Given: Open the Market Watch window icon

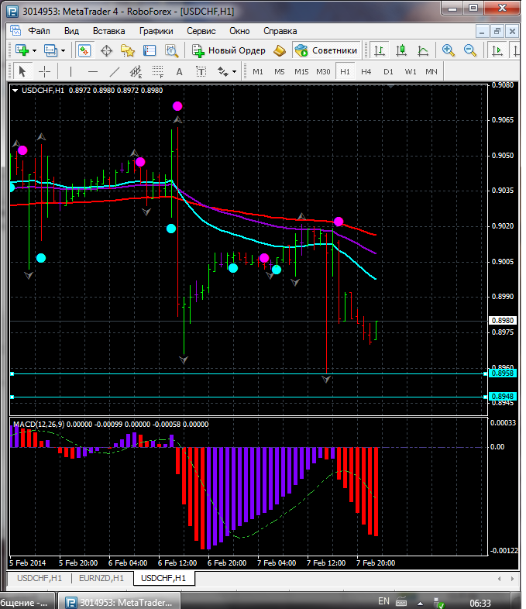Looking at the screenshot, I should tap(84, 50).
